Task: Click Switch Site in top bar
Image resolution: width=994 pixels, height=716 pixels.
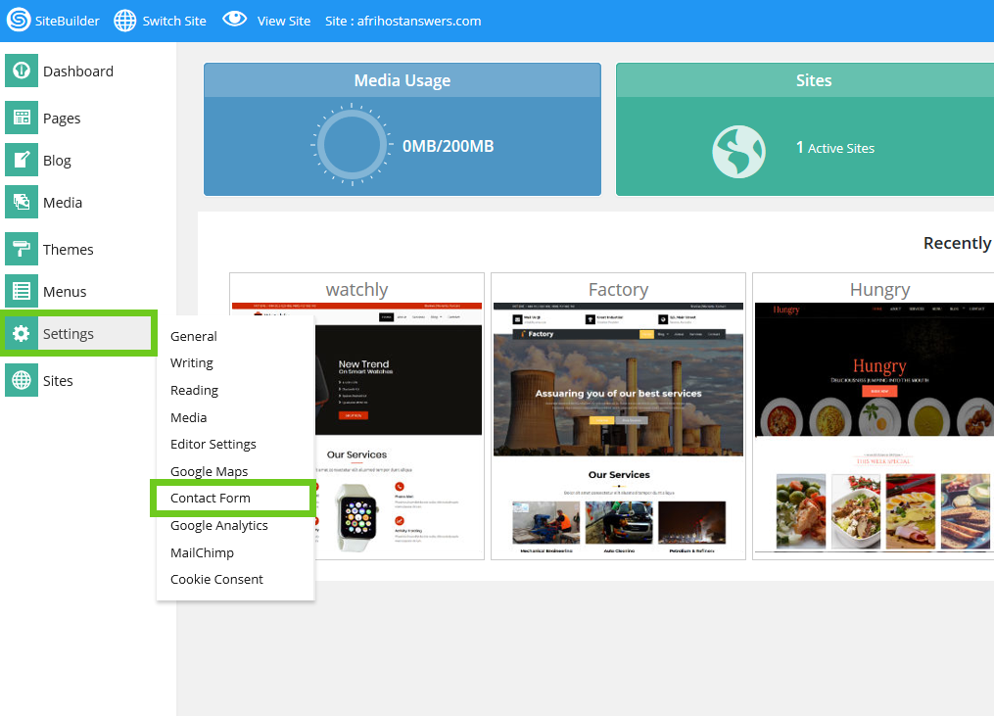Action: tap(161, 21)
